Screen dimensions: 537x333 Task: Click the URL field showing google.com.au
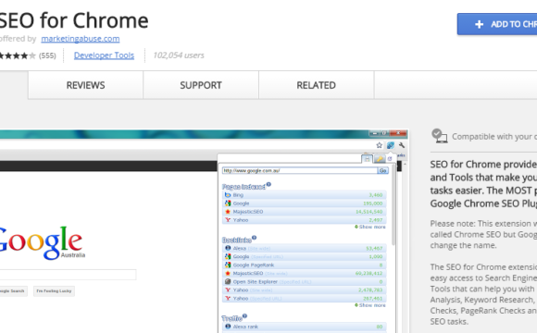pos(300,170)
